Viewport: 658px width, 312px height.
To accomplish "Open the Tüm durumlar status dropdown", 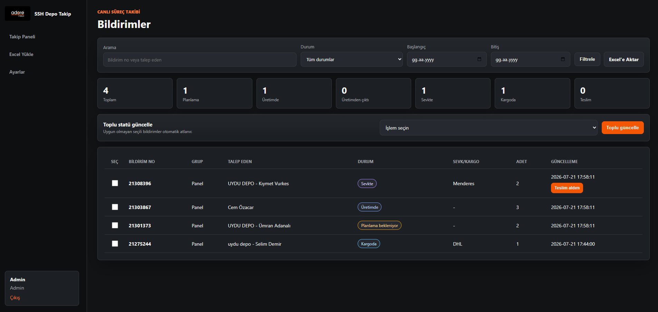I will click(351, 59).
